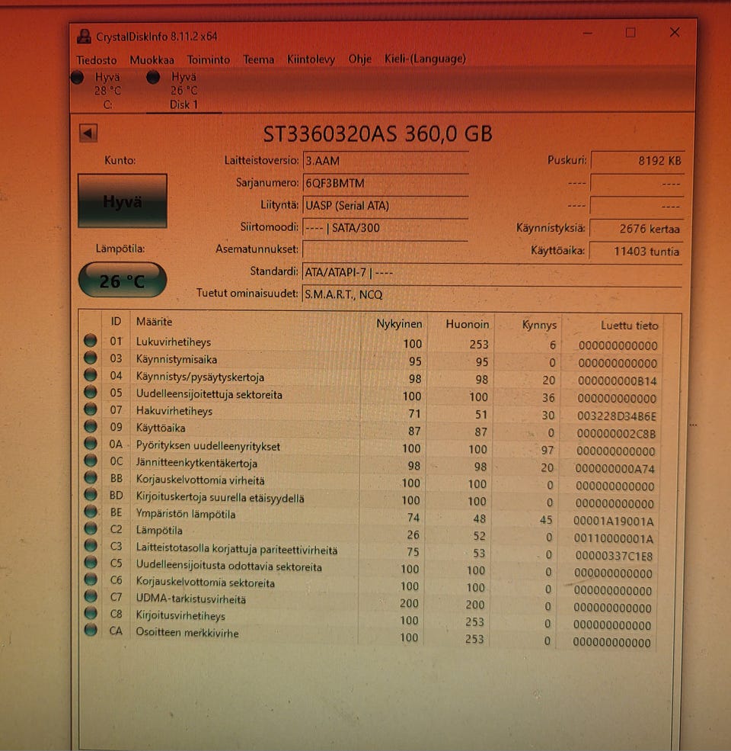Click the Liityntä field UASP (Serial ATA)
This screenshot has height=751, width=731.
tap(385, 206)
